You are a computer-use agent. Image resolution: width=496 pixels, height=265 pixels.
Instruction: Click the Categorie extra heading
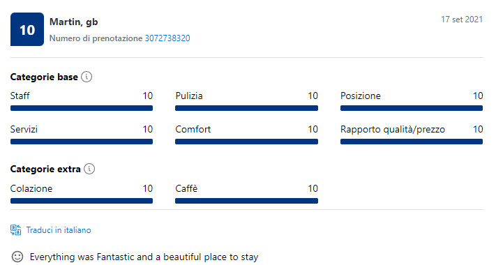click(45, 169)
